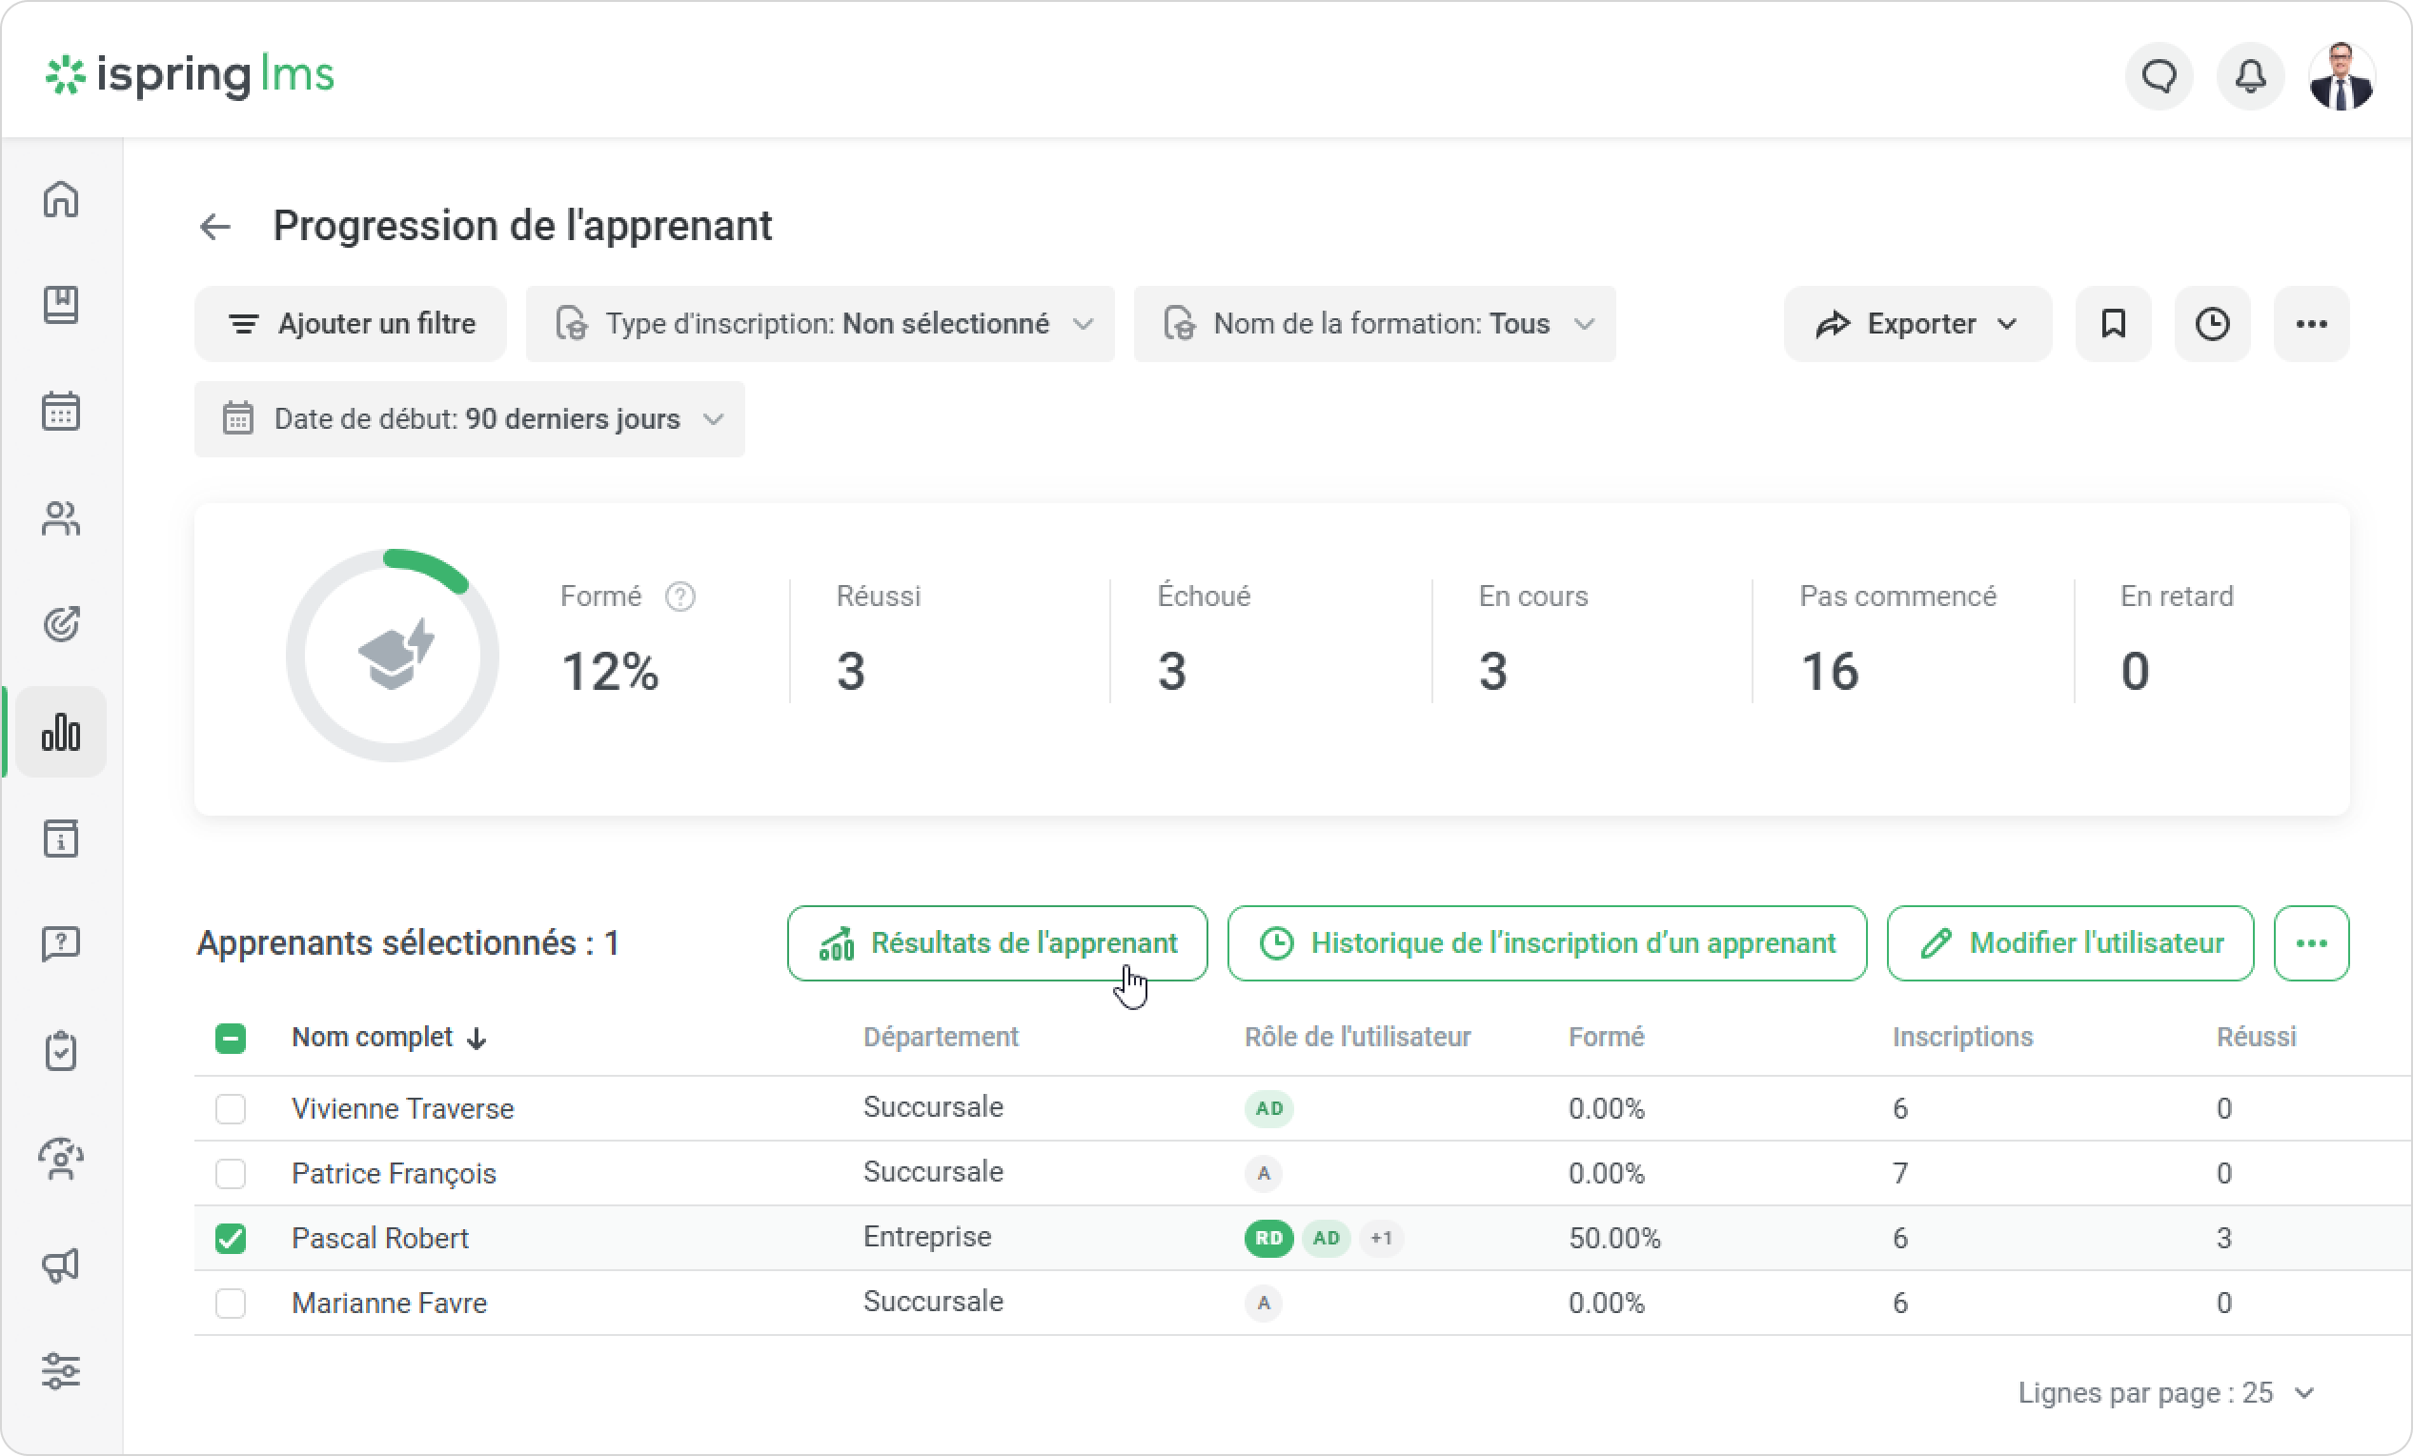
Task: Click Résultats de l'apprenant button
Action: point(997,943)
